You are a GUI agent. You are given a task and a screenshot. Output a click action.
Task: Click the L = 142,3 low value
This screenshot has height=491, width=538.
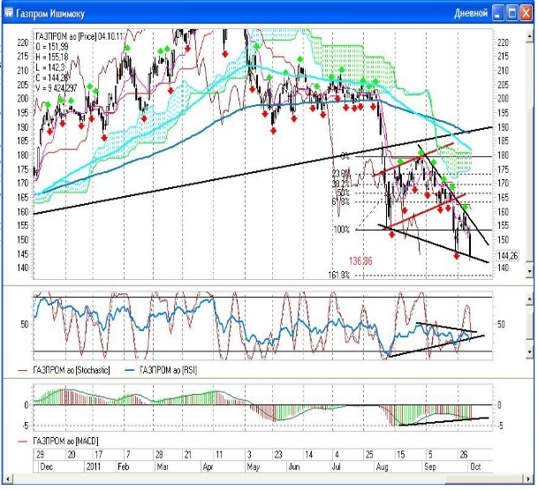click(x=50, y=67)
